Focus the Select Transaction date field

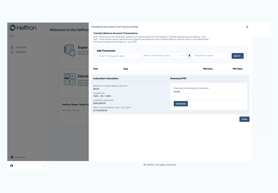click(119, 56)
